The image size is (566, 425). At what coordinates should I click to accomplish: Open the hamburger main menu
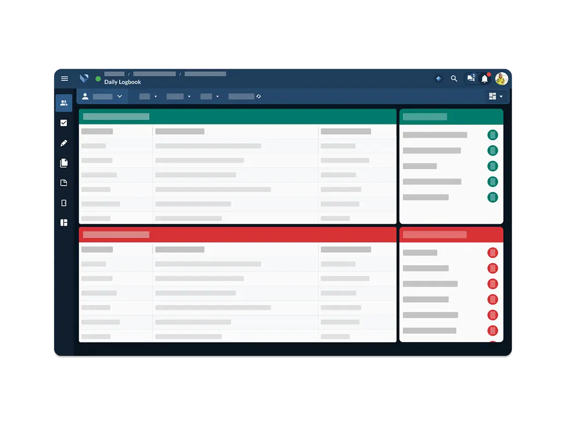point(65,78)
